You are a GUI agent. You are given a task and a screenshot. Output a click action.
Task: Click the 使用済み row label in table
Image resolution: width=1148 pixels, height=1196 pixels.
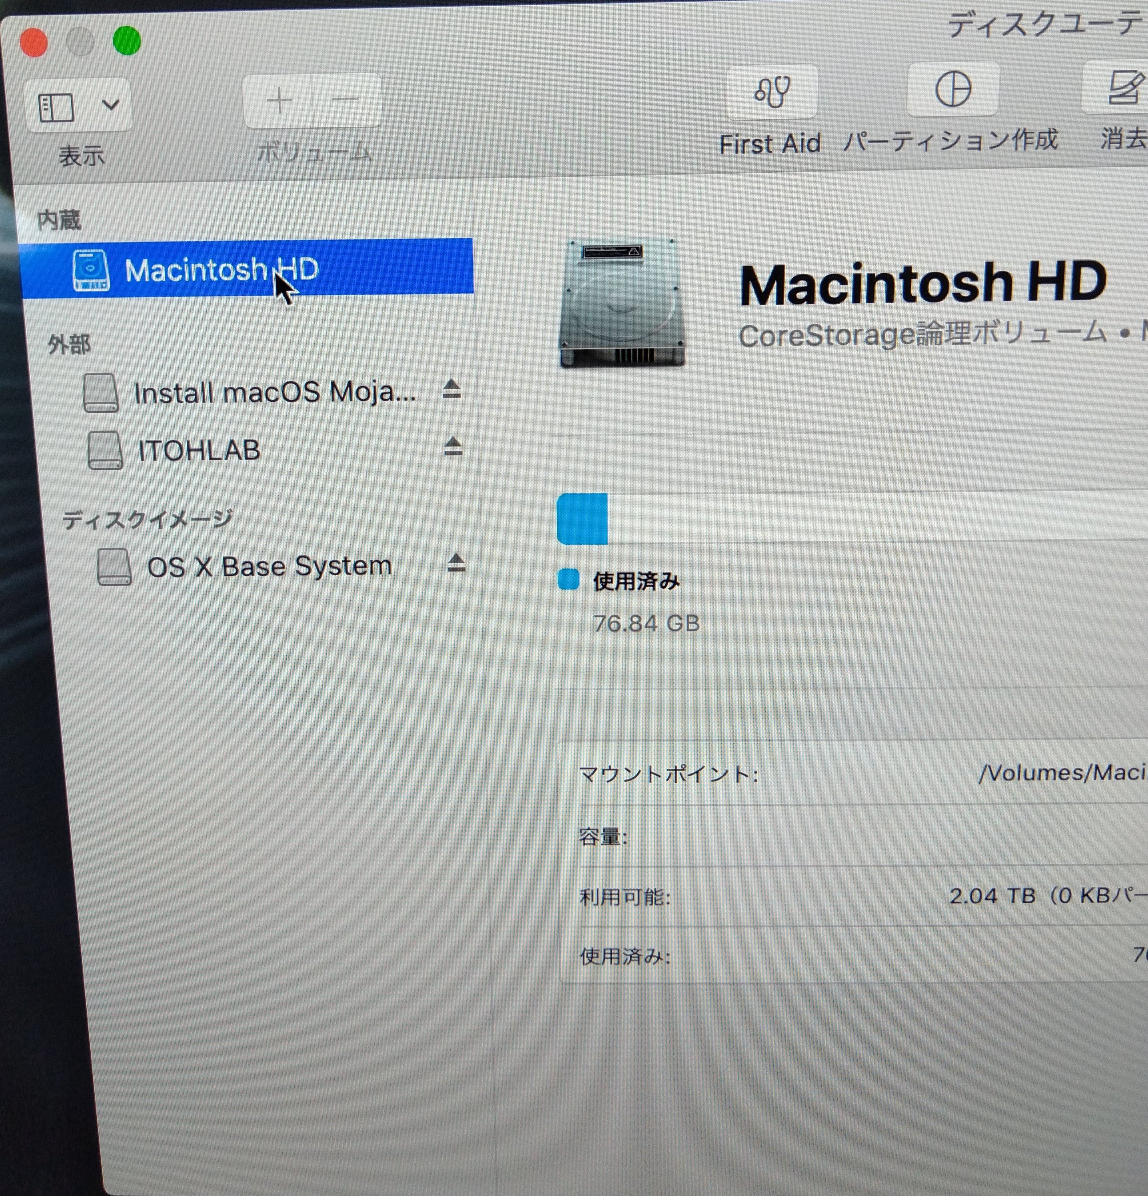click(x=625, y=956)
